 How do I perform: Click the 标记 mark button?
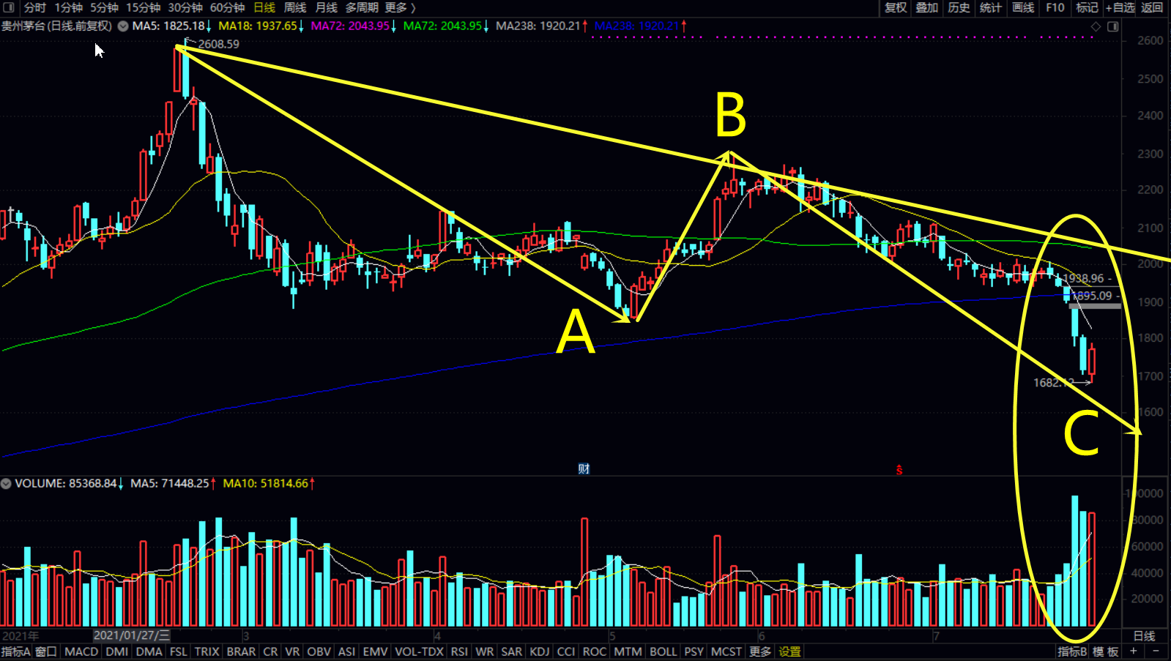click(1087, 7)
